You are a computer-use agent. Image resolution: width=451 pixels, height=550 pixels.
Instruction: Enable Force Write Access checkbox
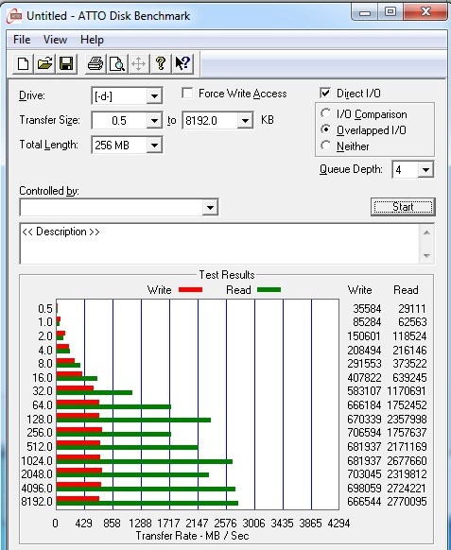(x=187, y=94)
